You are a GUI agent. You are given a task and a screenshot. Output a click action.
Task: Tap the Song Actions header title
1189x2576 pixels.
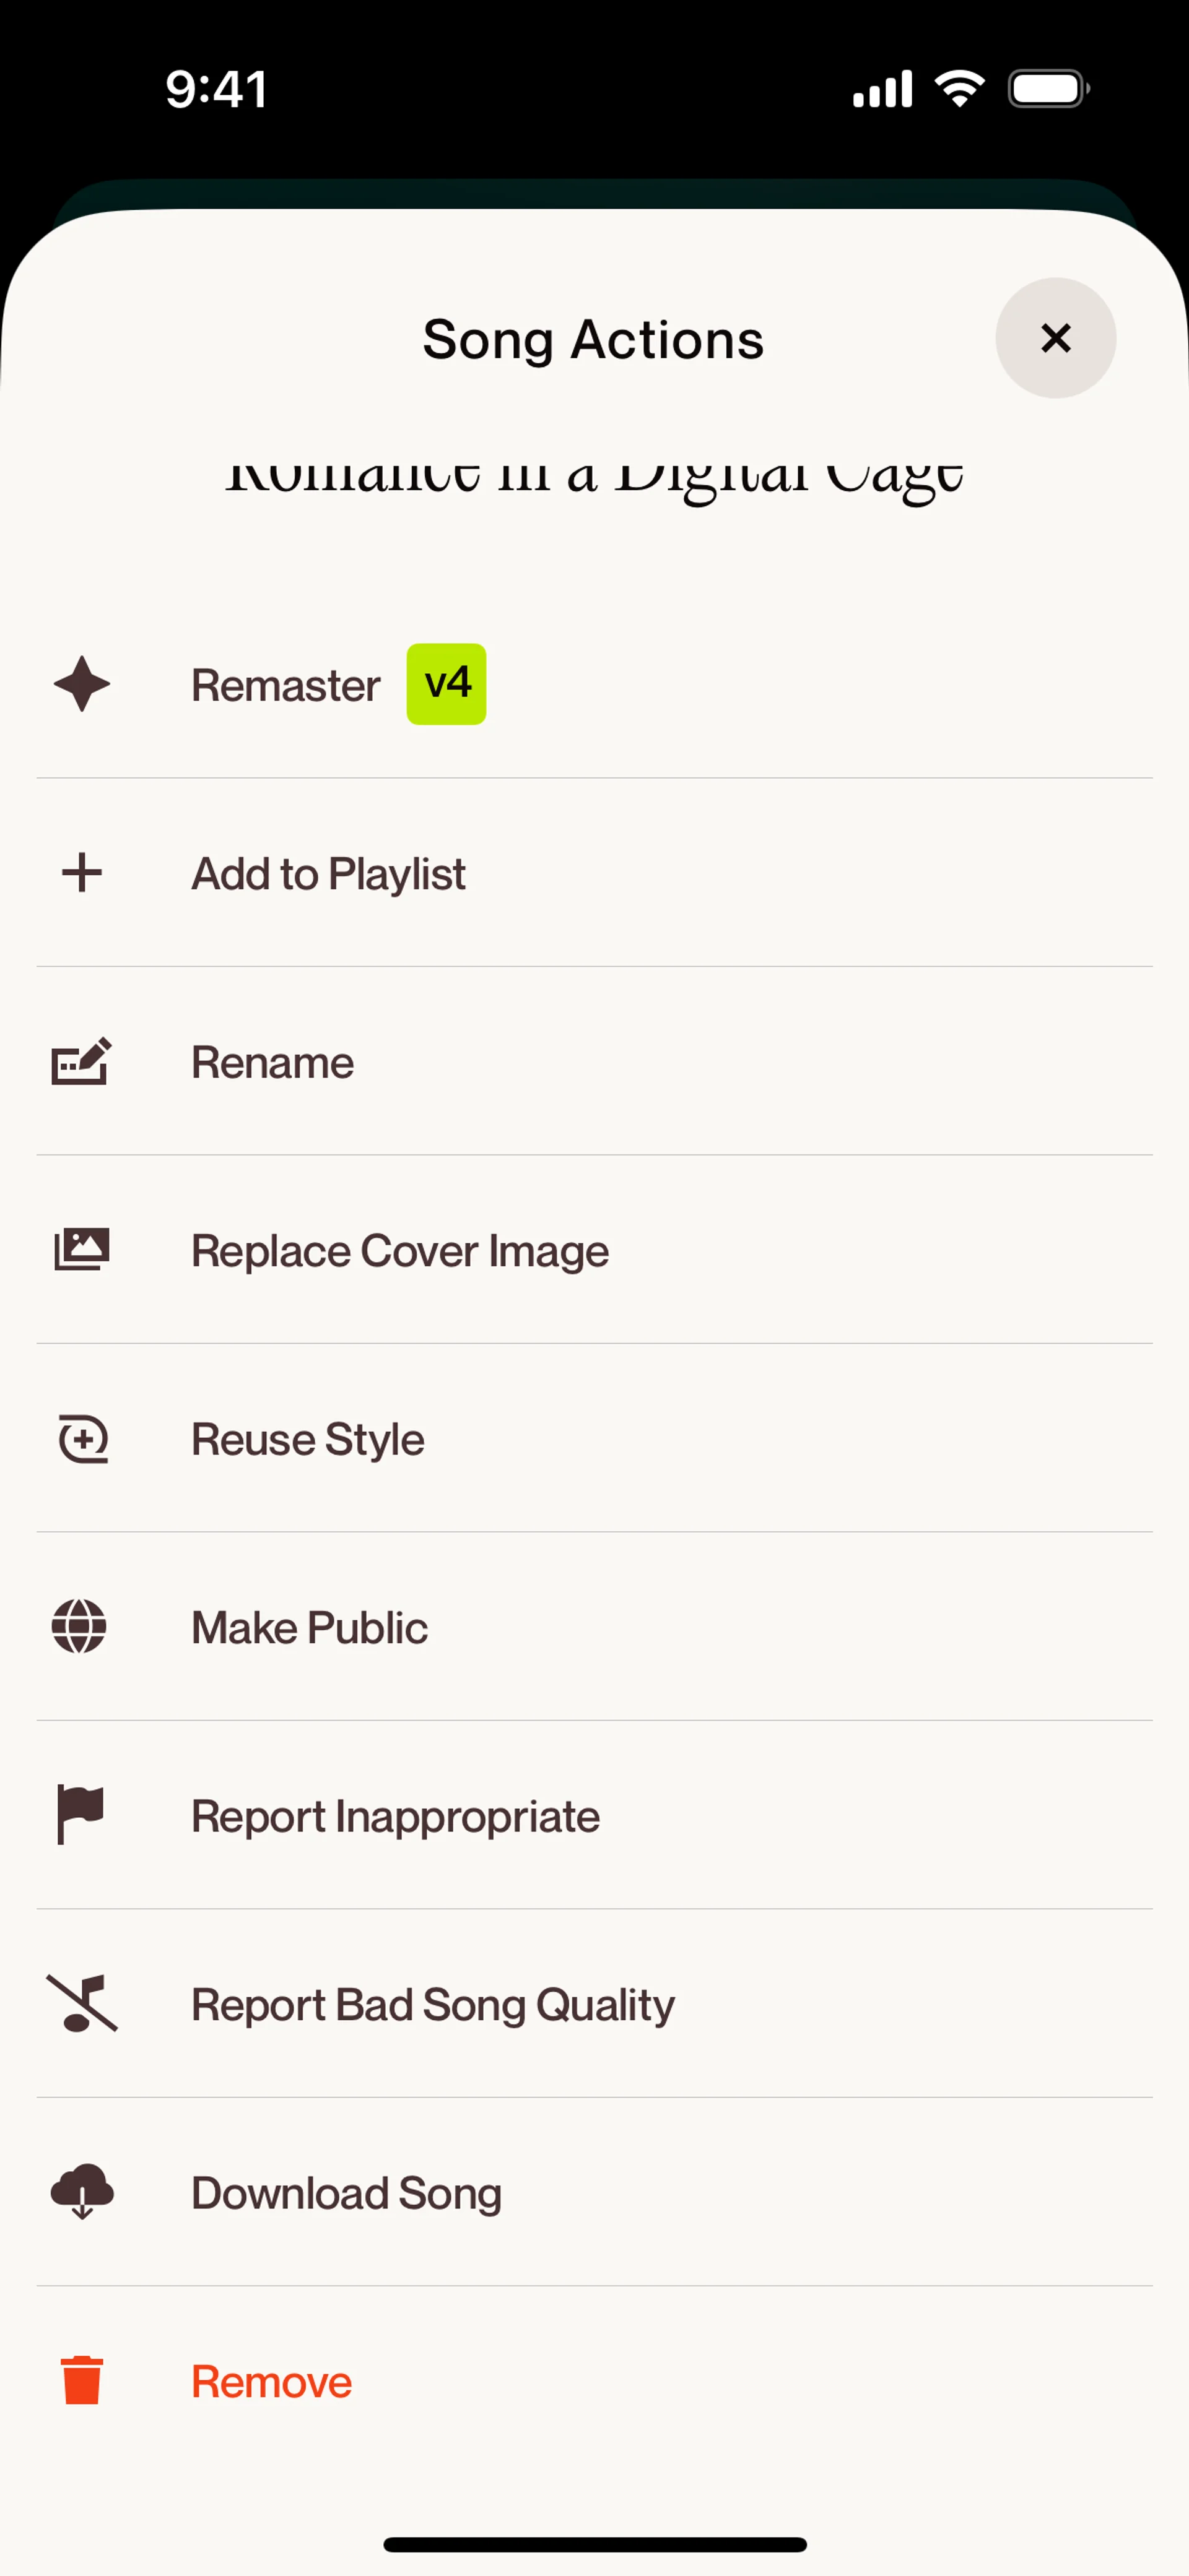593,340
